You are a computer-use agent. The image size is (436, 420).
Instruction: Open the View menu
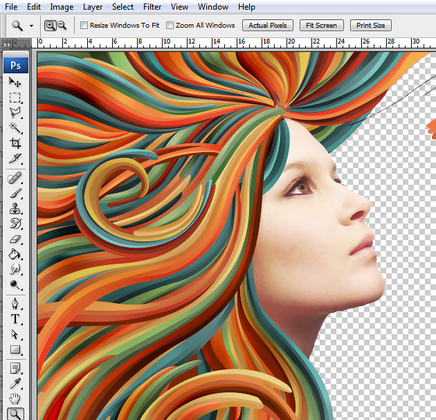[179, 7]
